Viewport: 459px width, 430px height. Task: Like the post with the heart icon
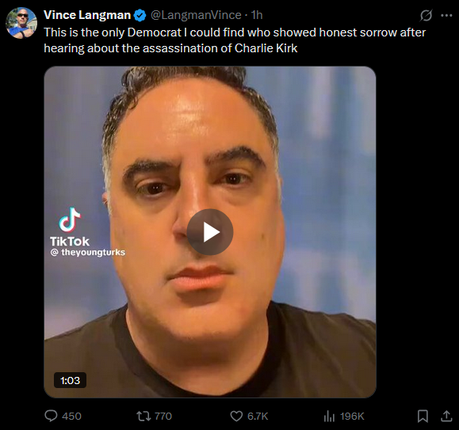[236, 416]
